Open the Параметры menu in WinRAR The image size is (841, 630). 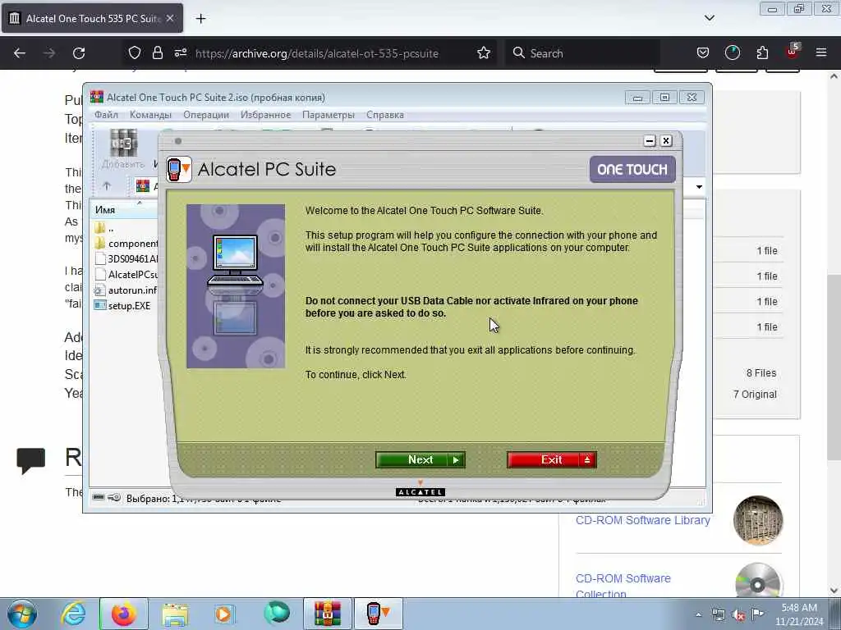[329, 115]
